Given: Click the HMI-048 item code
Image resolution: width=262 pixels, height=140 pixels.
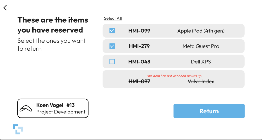Looking at the screenshot, I should tap(139, 62).
